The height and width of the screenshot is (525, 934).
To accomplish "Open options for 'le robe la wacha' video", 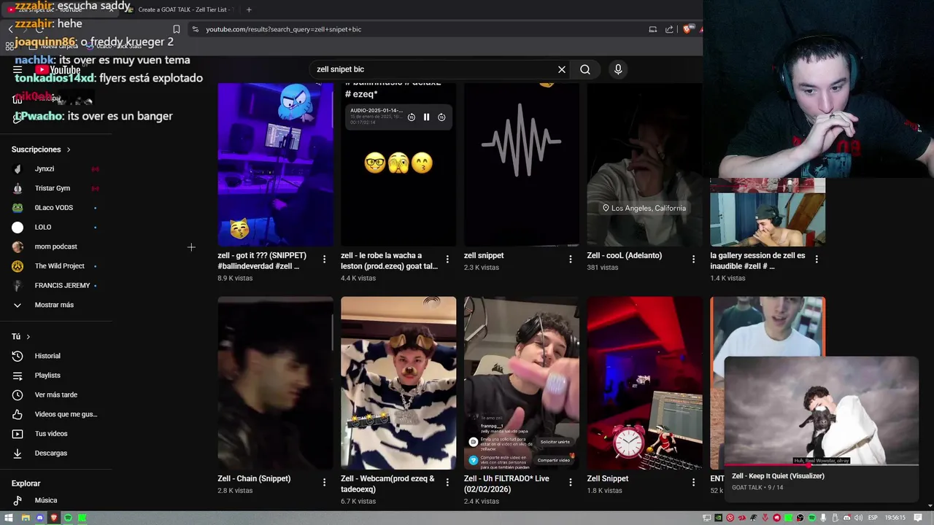I will pos(447,259).
